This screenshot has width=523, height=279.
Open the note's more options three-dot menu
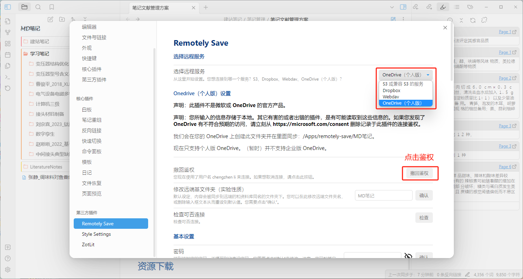pos(404,19)
